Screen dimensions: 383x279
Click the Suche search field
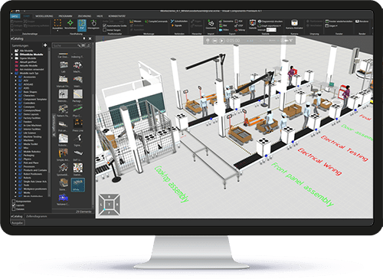65,45
